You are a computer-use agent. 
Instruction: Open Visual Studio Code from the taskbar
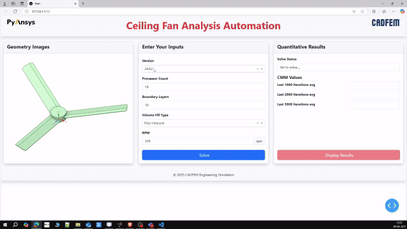pos(161,225)
